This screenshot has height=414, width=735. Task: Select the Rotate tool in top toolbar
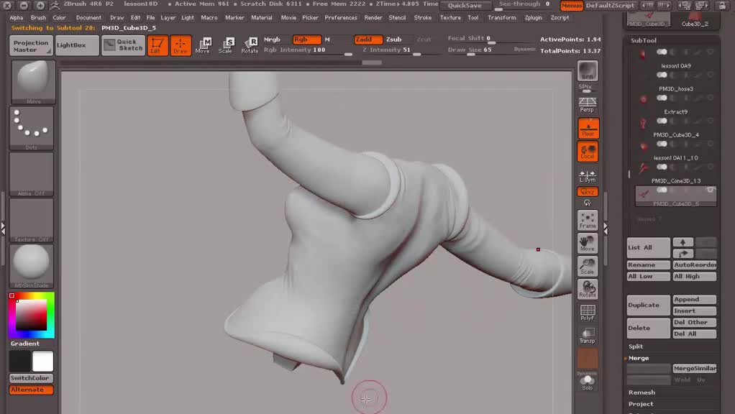point(250,45)
